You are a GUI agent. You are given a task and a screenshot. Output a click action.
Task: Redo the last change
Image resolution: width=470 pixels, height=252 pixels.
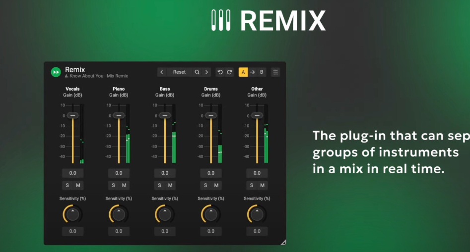click(230, 72)
